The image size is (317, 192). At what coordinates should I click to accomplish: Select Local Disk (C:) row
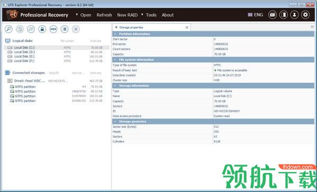pos(57,47)
